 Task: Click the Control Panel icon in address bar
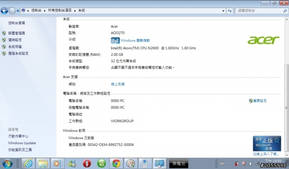[x=23, y=11]
